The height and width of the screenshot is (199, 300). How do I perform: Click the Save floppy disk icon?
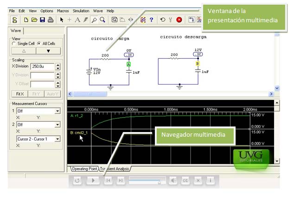point(42,20)
